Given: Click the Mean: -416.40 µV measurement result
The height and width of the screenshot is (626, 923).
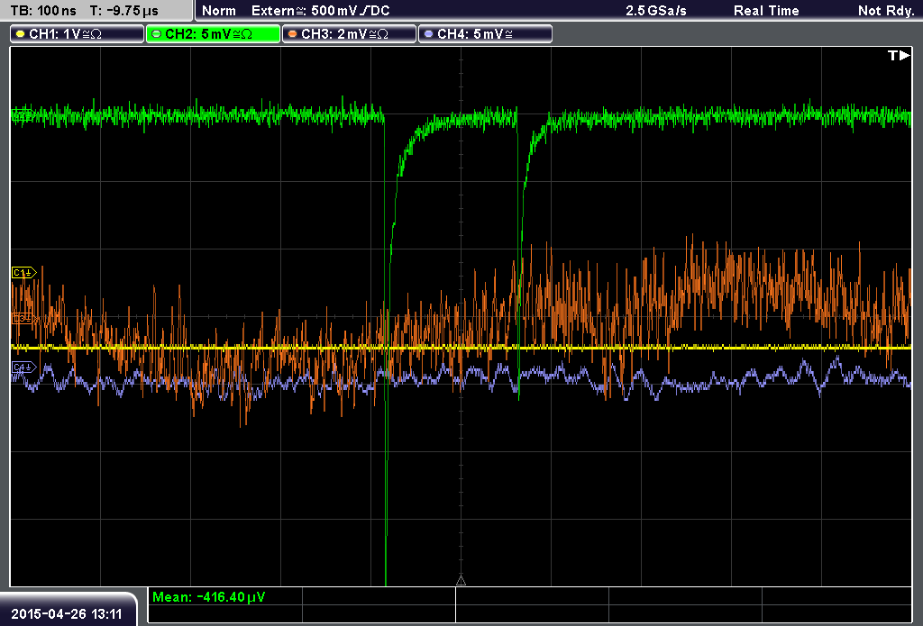Looking at the screenshot, I should click(x=209, y=597).
